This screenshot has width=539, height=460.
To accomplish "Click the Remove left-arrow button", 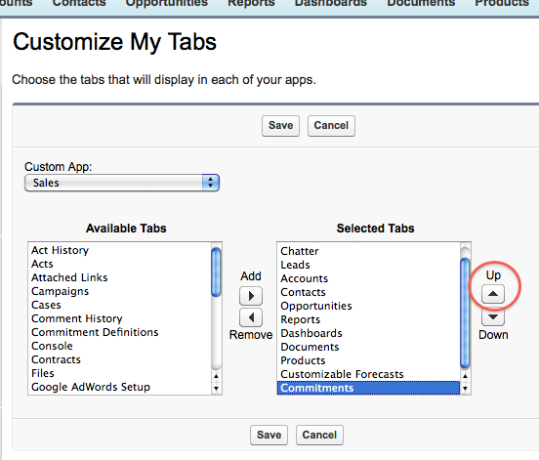I will point(251,317).
